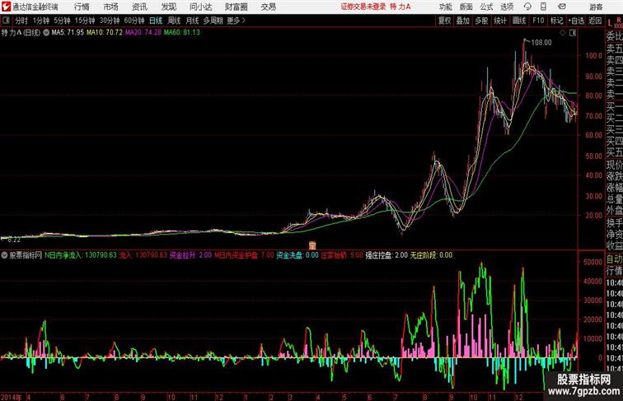Click the diamond icon at chart top-right
This screenshot has height=401, width=623.
[563, 33]
